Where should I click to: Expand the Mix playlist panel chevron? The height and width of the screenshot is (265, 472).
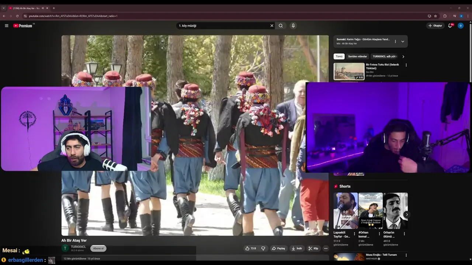[403, 42]
